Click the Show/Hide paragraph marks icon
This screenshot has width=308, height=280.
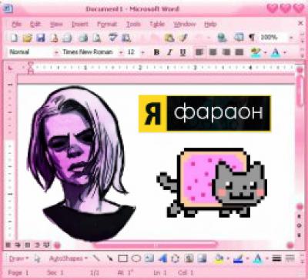pos(252,38)
